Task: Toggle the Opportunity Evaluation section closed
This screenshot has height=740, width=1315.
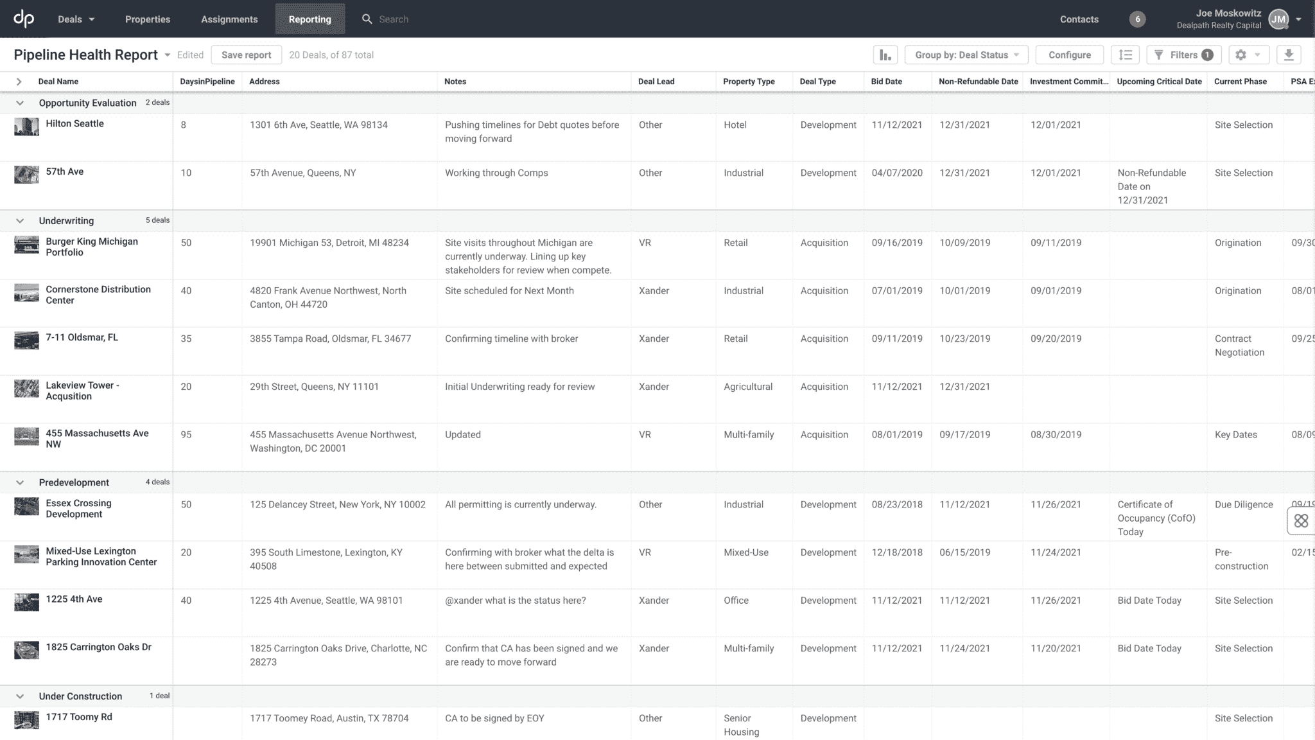Action: point(20,103)
